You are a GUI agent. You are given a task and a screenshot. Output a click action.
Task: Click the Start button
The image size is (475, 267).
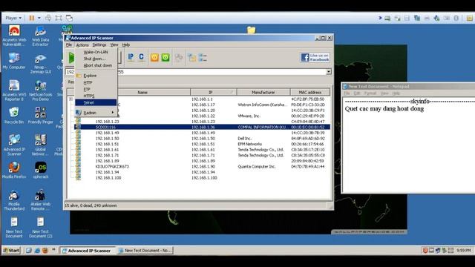click(11, 251)
